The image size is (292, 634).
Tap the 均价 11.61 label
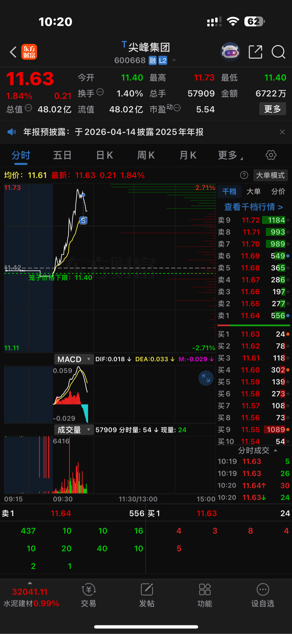[x=25, y=175]
